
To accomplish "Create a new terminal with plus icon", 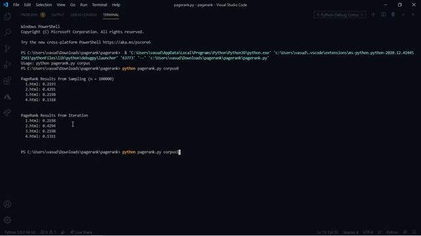I will (x=373, y=14).
